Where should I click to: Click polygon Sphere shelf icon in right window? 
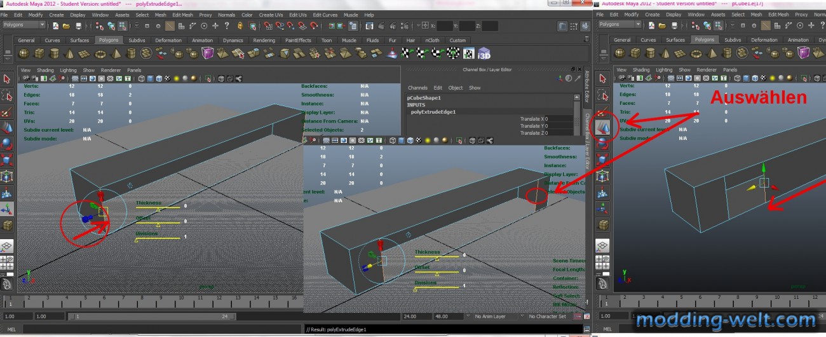point(618,53)
